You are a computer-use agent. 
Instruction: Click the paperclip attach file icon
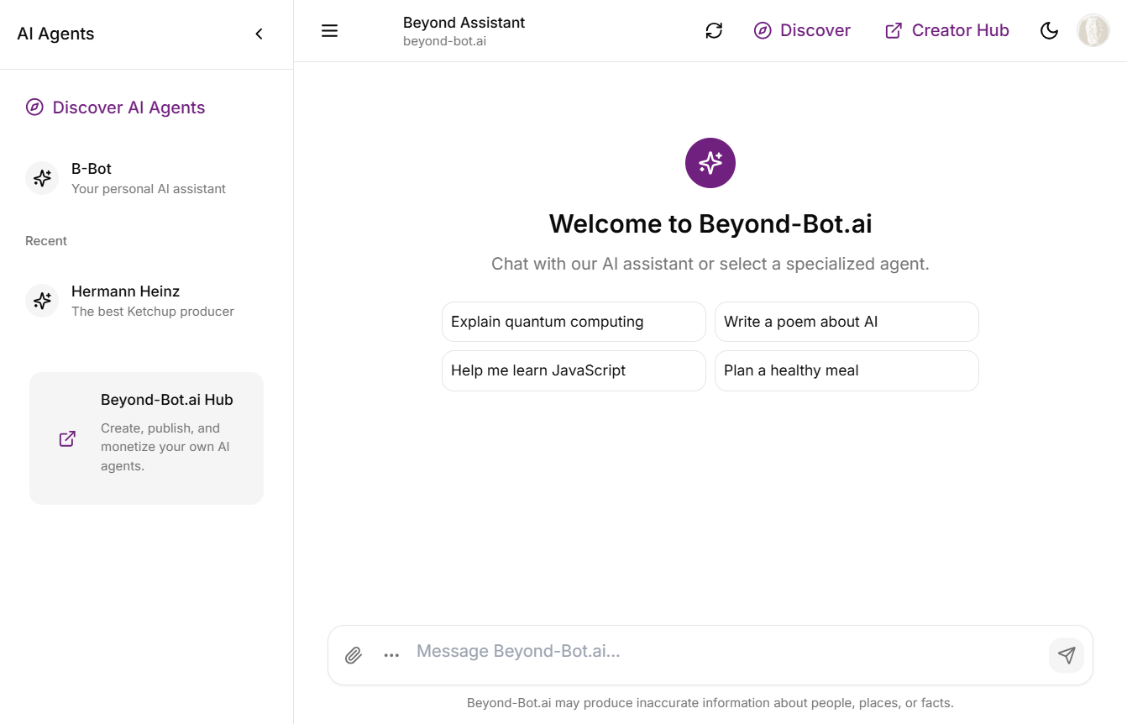(x=354, y=655)
